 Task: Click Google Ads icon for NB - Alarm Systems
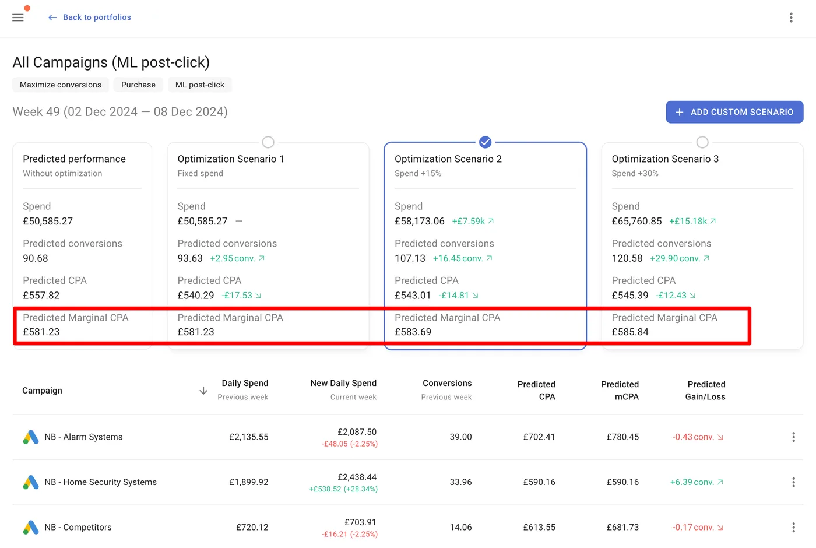[x=31, y=437]
